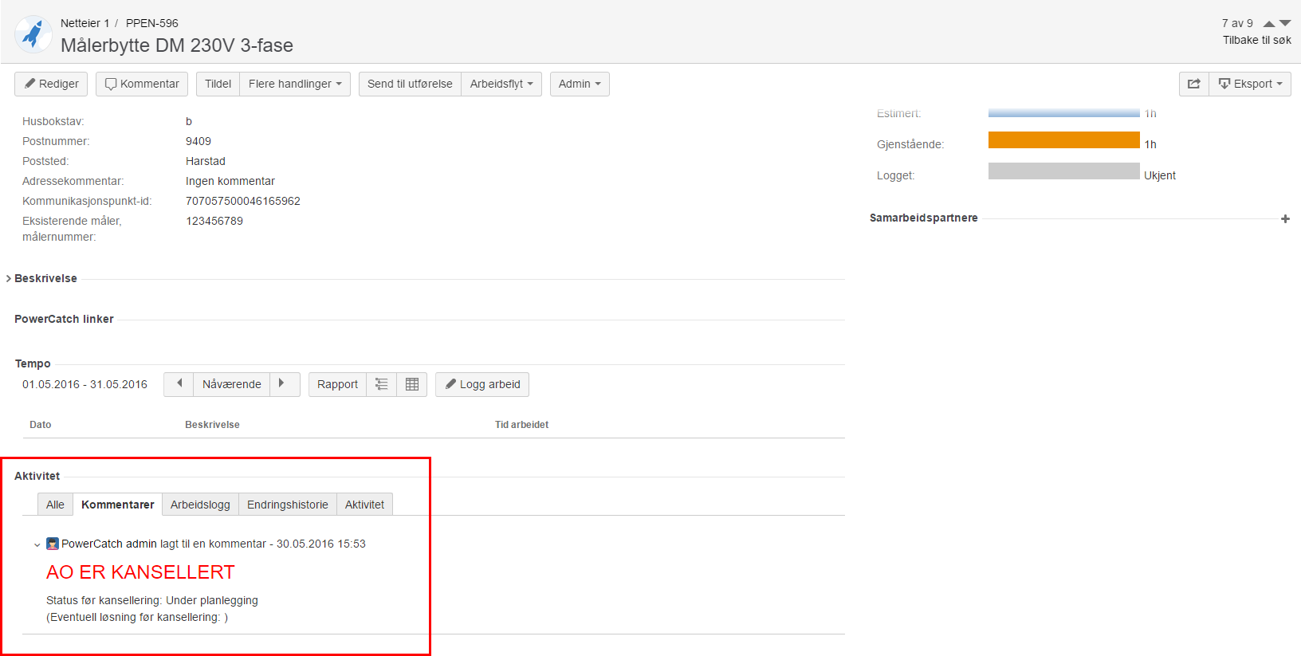Go to next Tempo period arrow

point(282,384)
